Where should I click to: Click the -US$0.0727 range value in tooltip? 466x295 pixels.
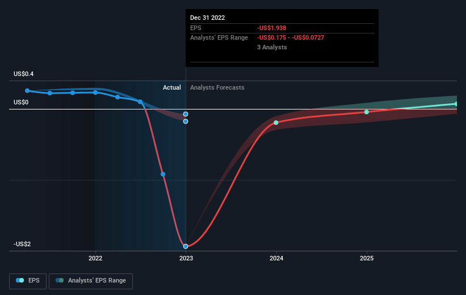tap(308, 38)
